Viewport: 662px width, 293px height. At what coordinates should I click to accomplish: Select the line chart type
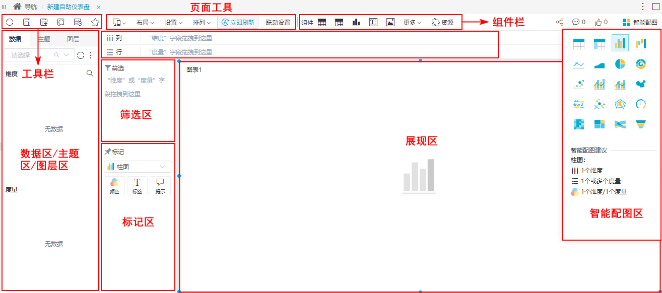click(579, 64)
